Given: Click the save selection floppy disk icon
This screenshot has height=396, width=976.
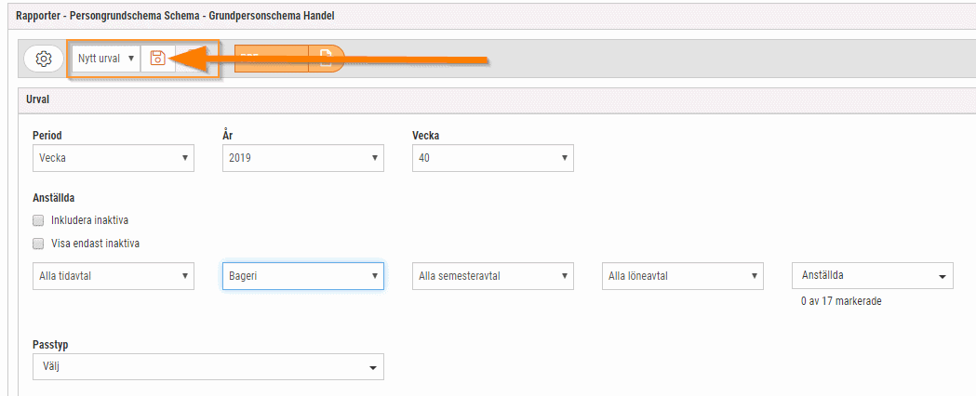Looking at the screenshot, I should coord(157,59).
